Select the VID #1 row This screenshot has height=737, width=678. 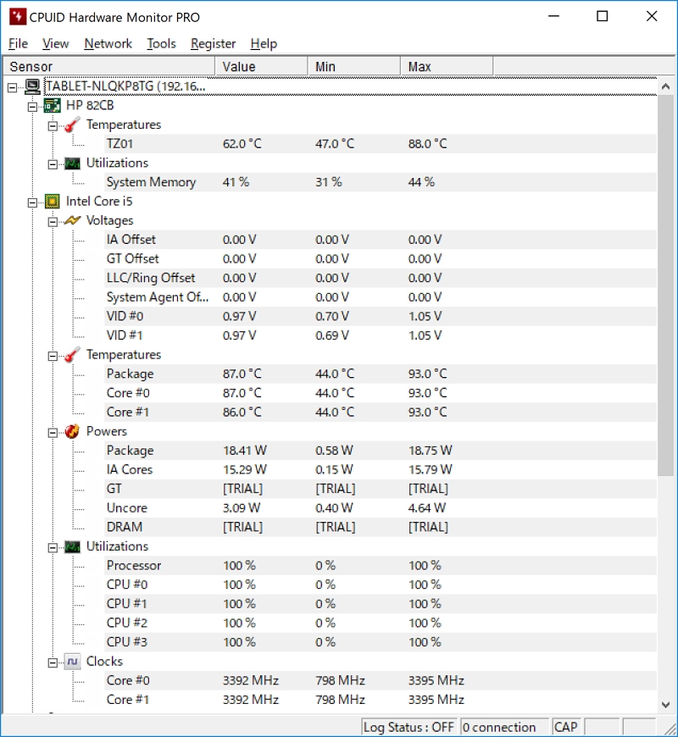coord(381,335)
